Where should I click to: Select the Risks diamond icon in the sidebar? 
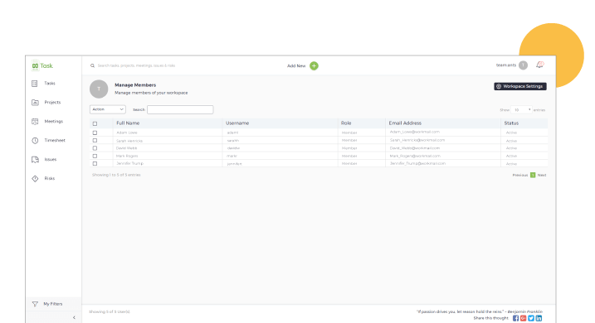pyautogui.click(x=35, y=178)
